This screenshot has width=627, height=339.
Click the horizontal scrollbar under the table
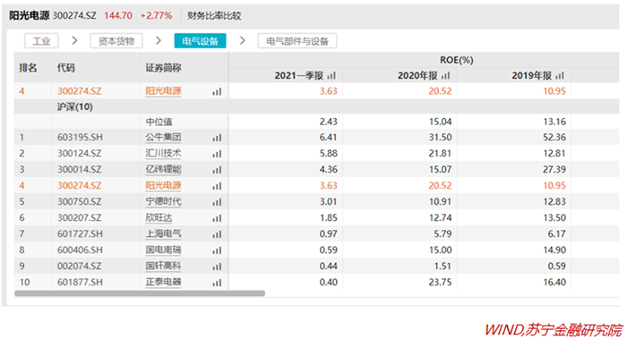coord(140,293)
